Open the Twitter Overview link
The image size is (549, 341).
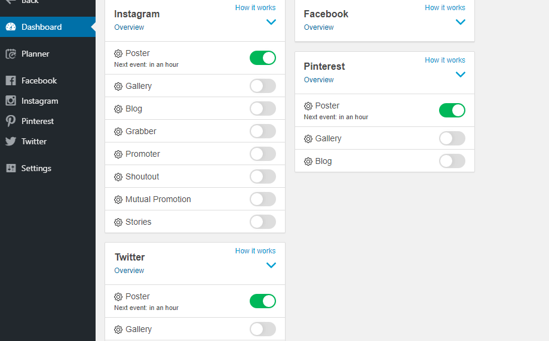tap(129, 271)
